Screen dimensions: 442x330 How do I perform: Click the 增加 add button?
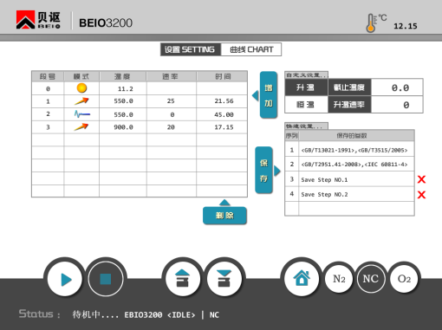click(269, 95)
